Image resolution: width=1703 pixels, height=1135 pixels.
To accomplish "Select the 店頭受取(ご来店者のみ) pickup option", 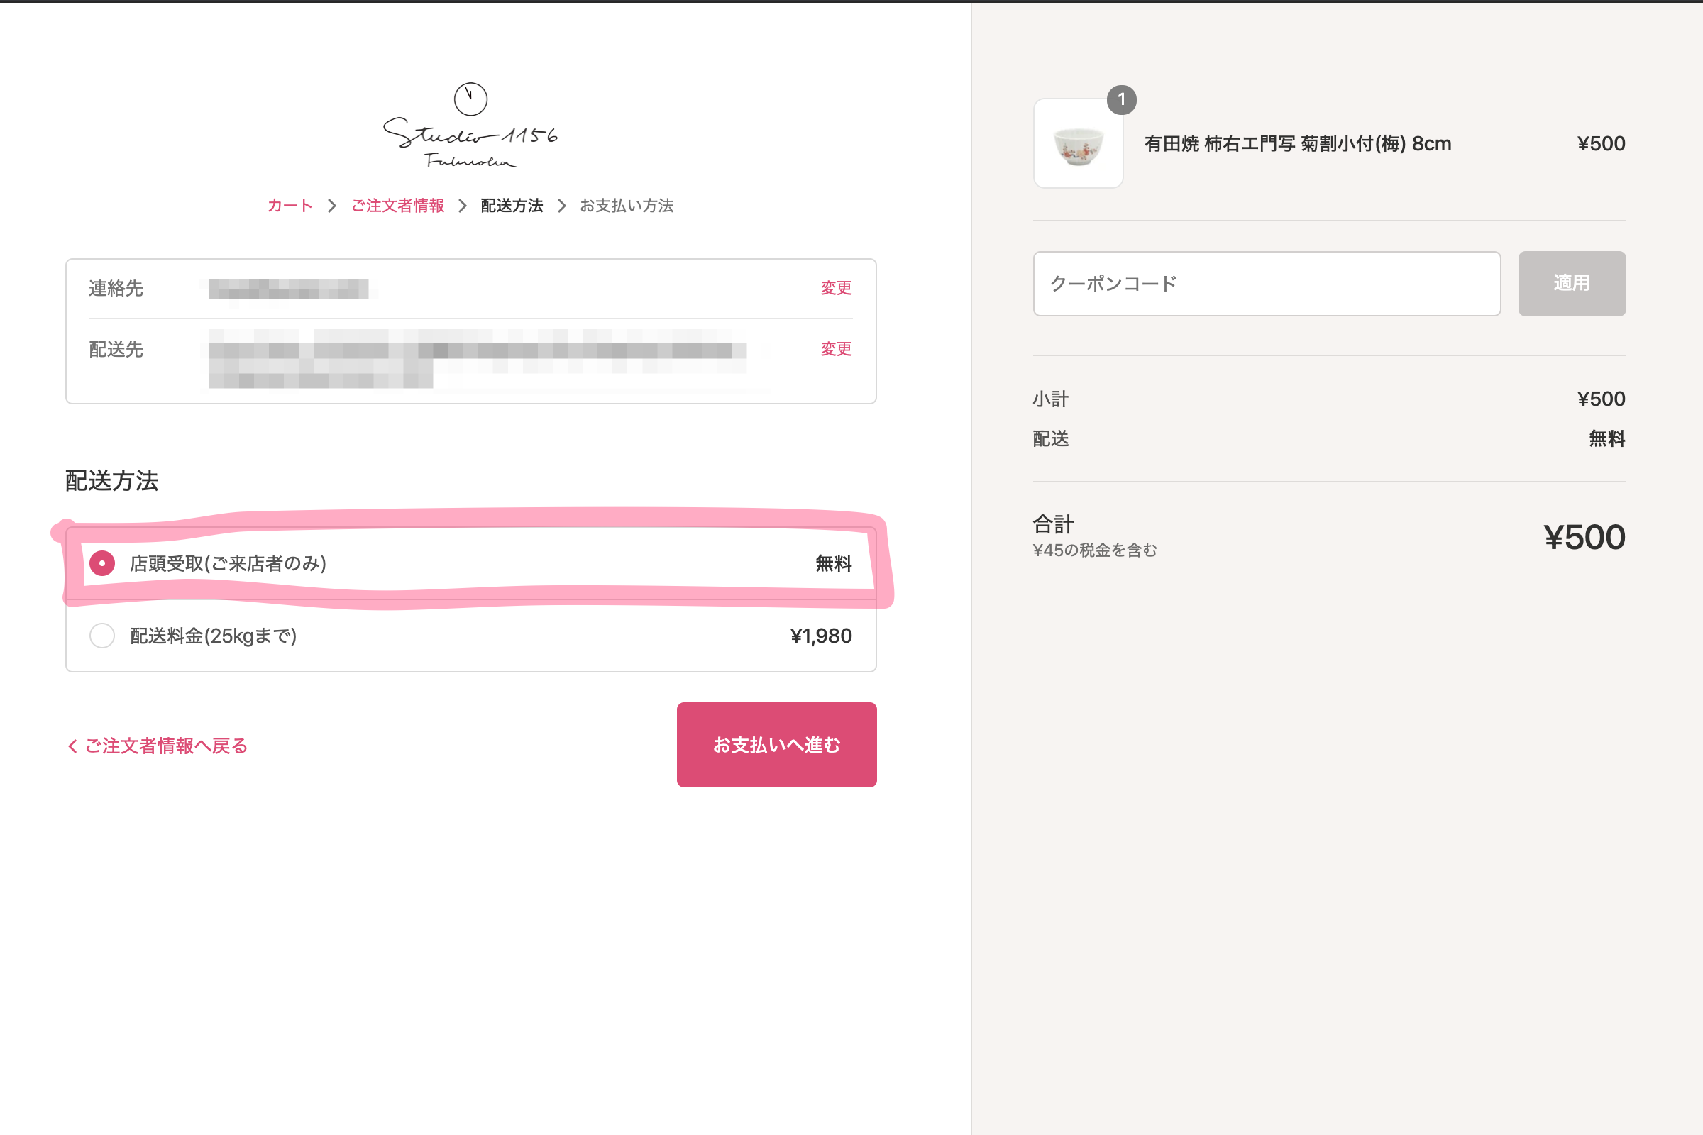I will click(228, 563).
